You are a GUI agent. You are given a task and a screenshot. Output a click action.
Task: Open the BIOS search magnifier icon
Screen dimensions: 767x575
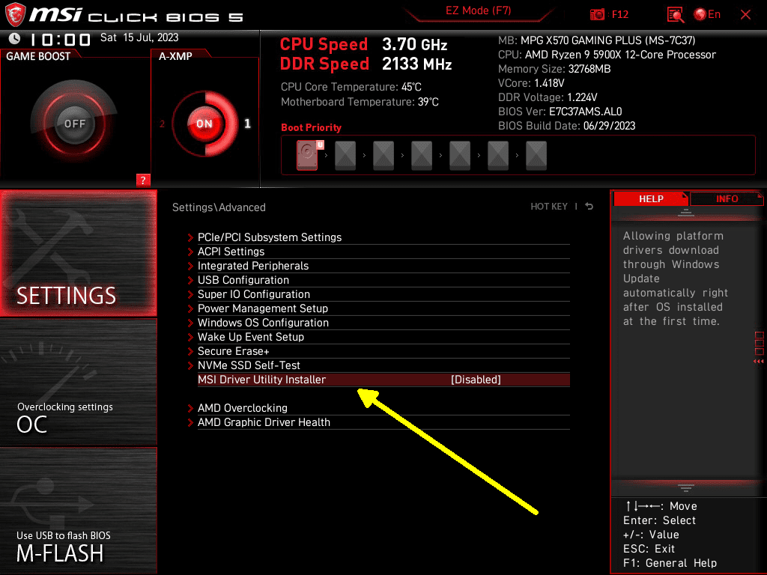click(676, 15)
